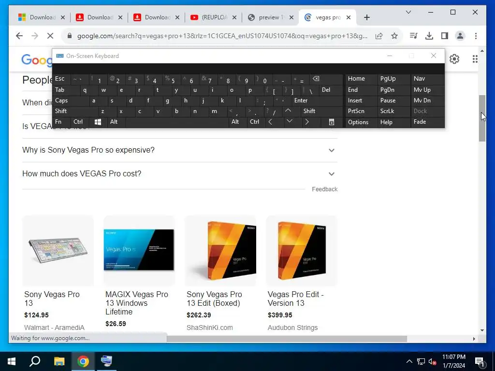The image size is (495, 371).
Task: Click the horizontal scrollbar thumb
Action: click(287, 339)
